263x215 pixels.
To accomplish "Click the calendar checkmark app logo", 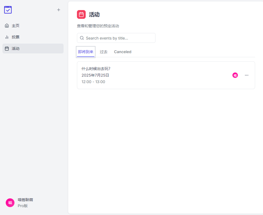I will (8, 10).
